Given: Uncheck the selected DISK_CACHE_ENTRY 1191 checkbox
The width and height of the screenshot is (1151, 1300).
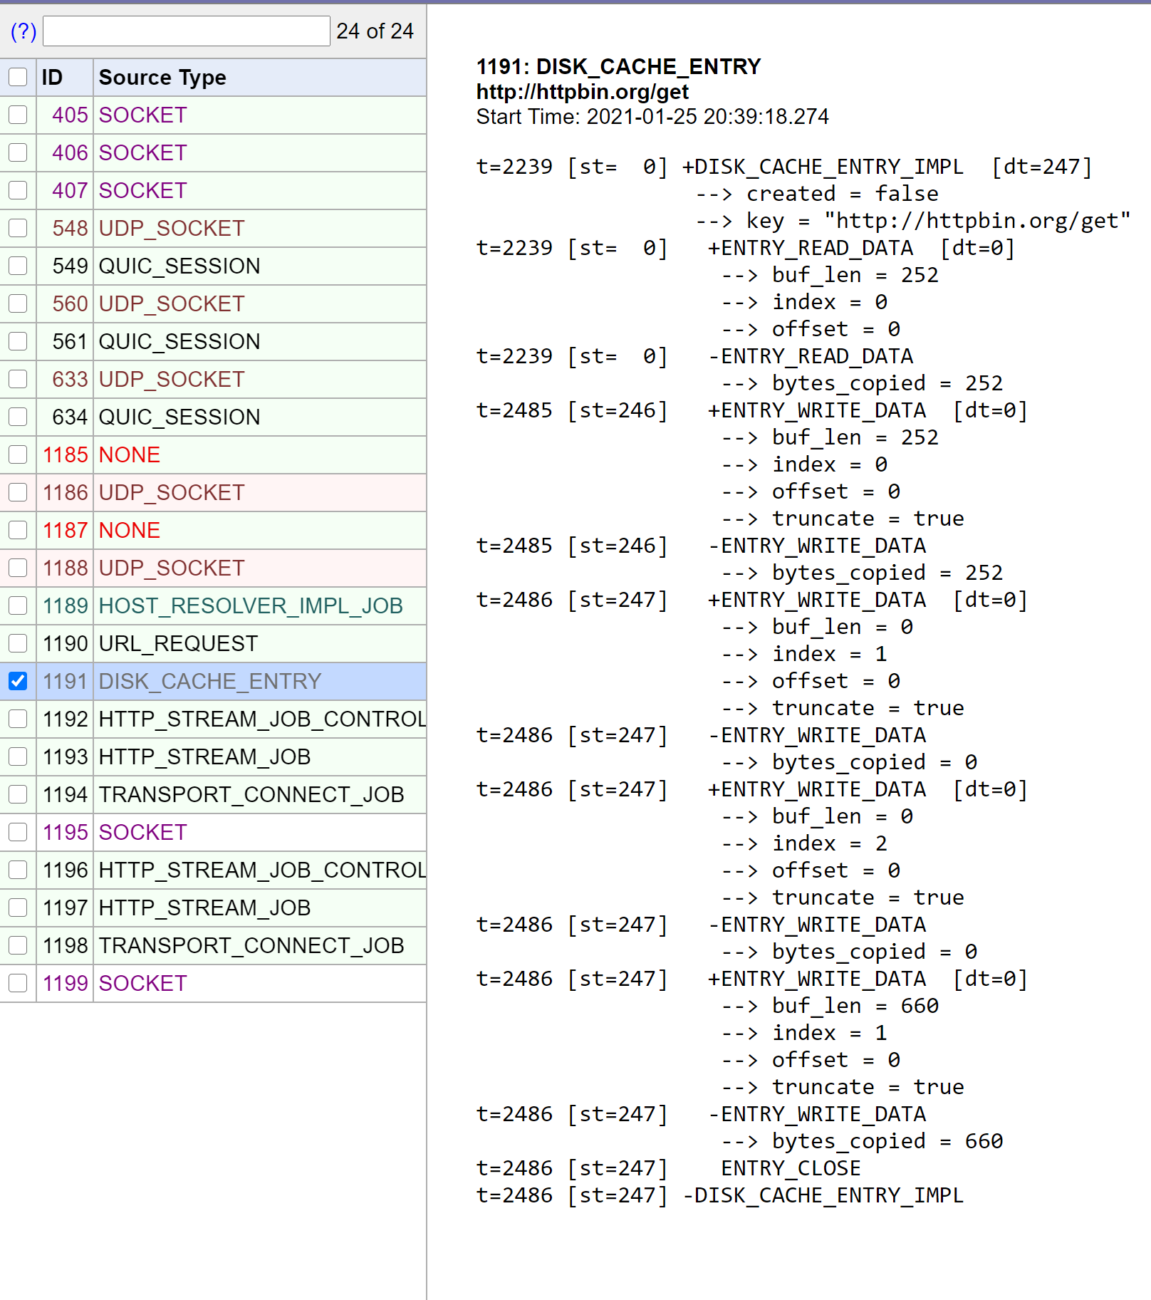Looking at the screenshot, I should pos(18,681).
